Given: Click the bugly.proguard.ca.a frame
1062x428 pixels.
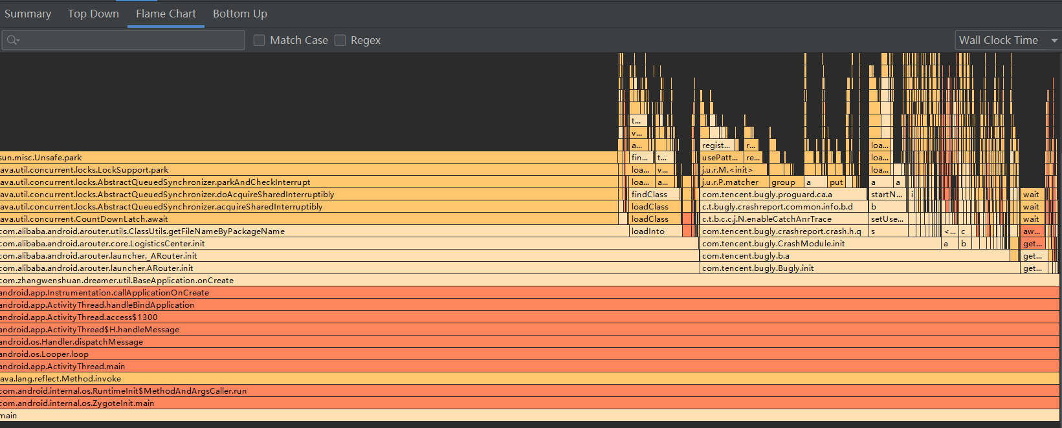Looking at the screenshot, I should [783, 195].
